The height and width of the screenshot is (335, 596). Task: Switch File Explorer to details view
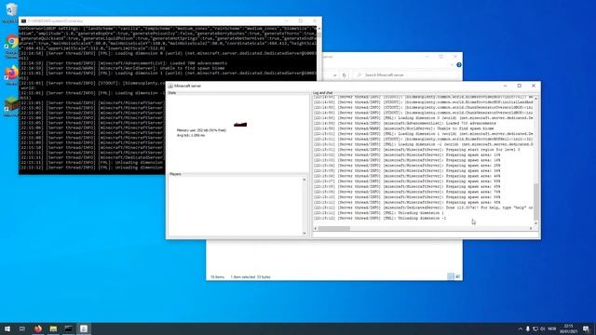pos(451,277)
